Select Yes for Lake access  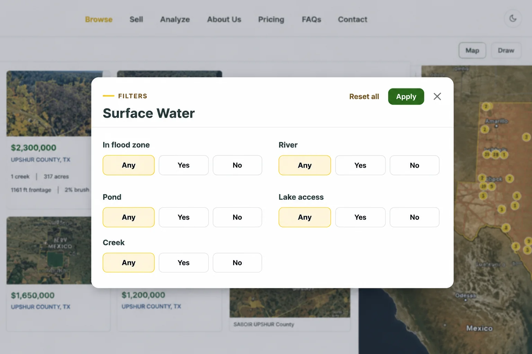360,217
